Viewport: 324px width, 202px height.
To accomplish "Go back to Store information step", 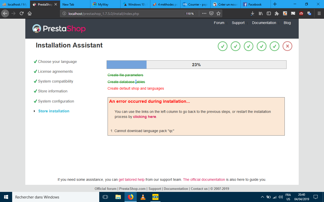I will 53,91.
